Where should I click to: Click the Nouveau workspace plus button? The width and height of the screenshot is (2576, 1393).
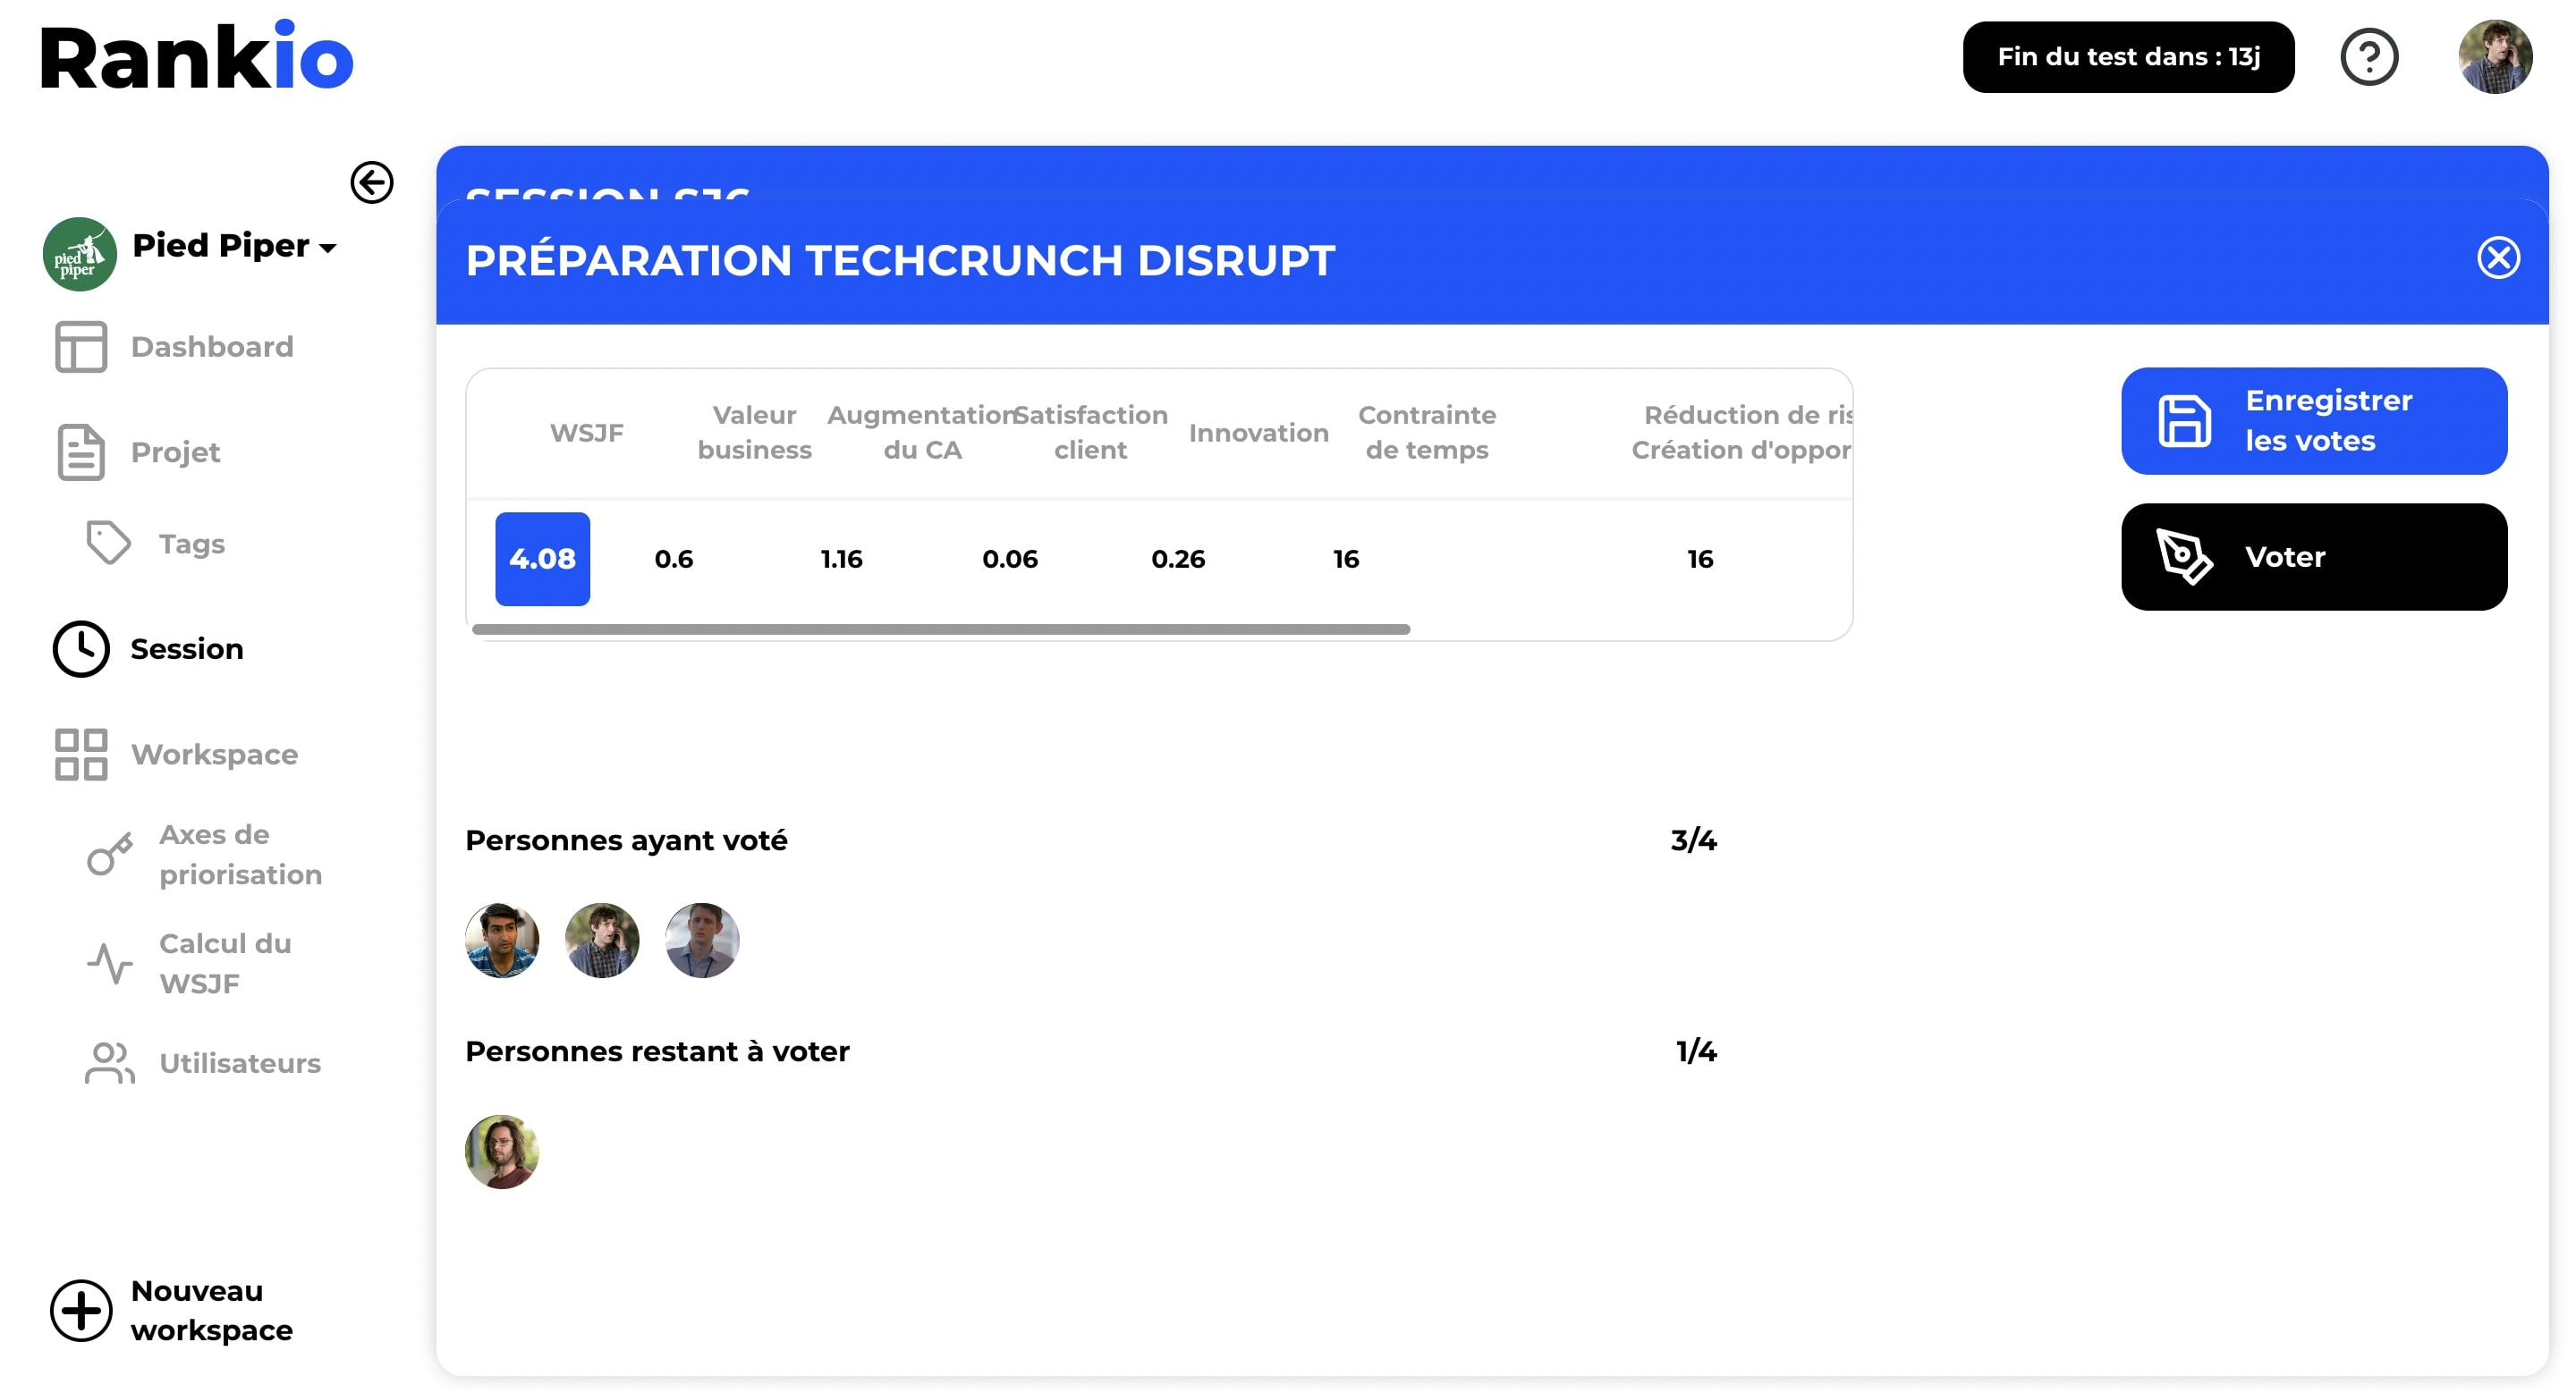[x=81, y=1310]
